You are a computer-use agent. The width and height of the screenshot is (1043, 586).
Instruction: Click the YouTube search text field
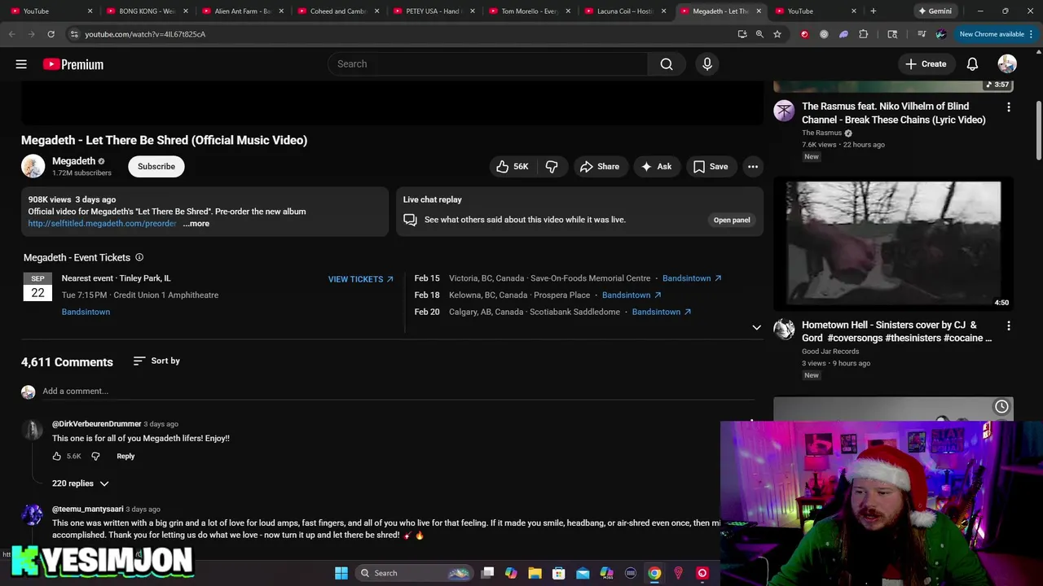pyautogui.click(x=489, y=64)
